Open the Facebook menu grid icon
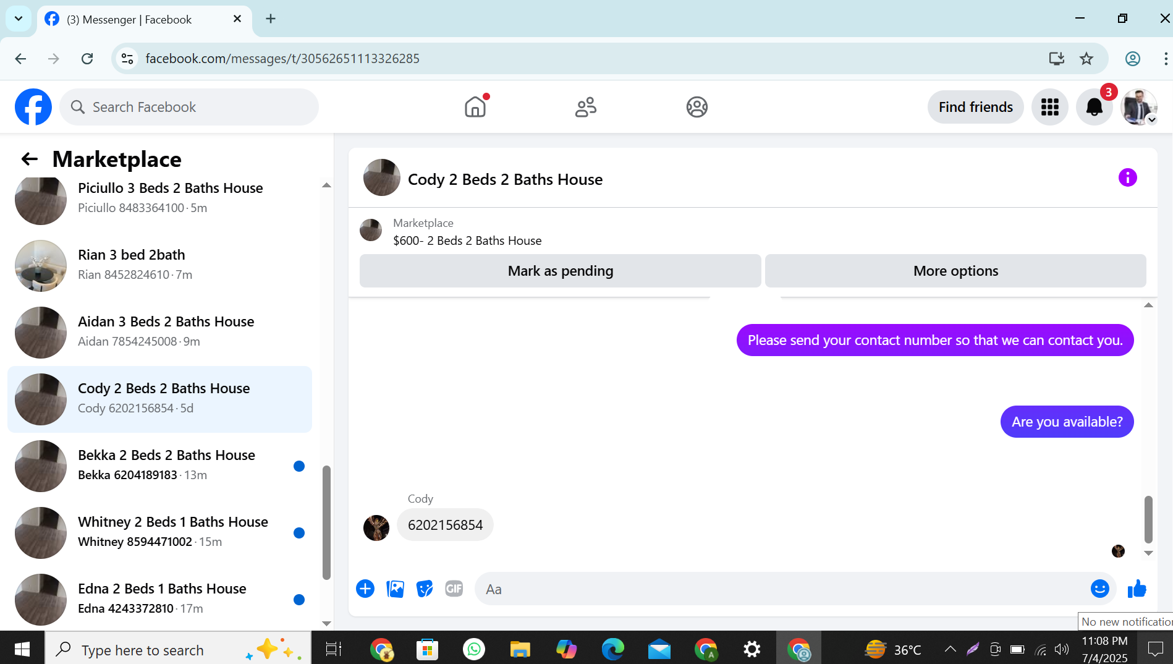Screen dimensions: 1173x664 [1050, 107]
